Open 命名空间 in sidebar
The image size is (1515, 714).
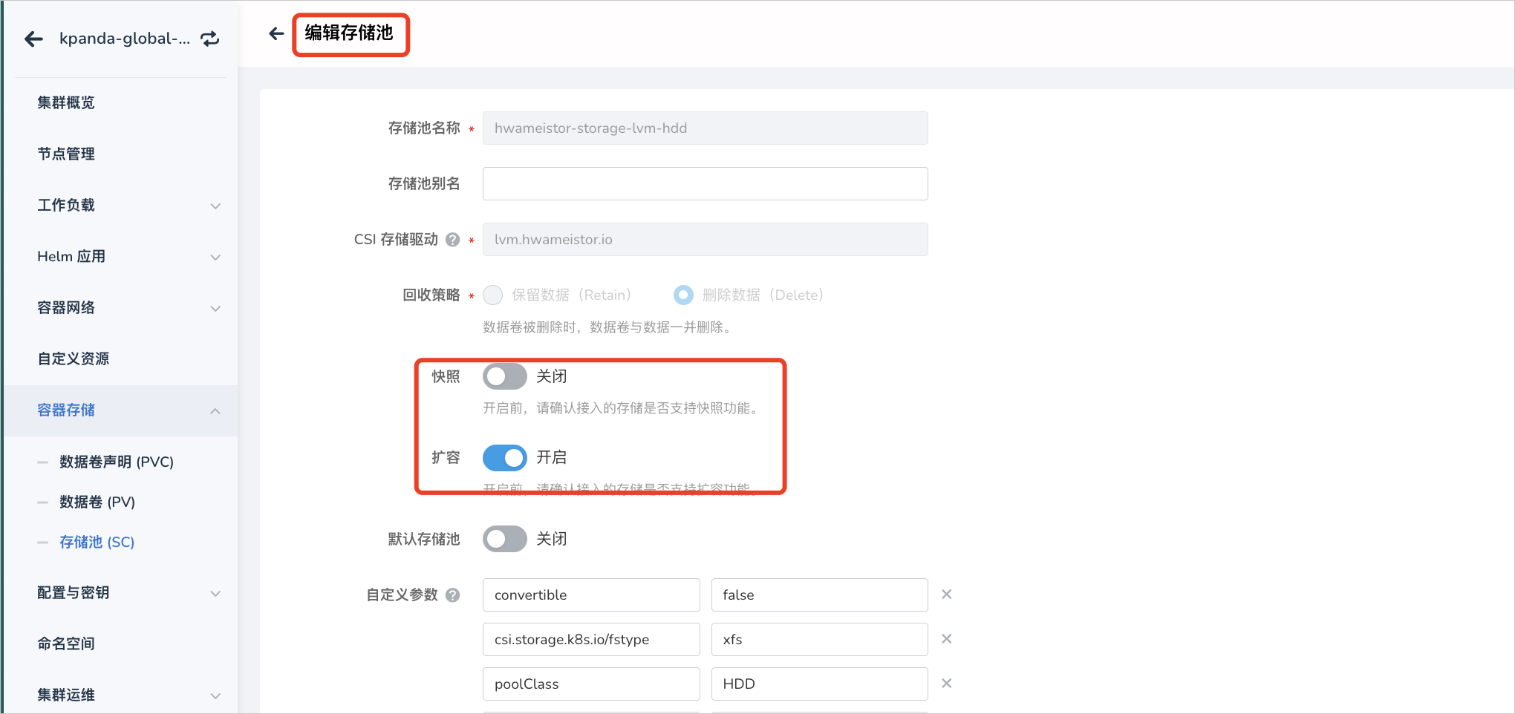click(66, 643)
